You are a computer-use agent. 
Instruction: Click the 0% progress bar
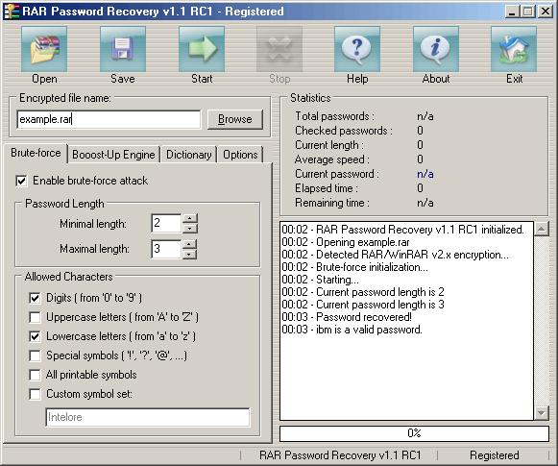pyautogui.click(x=414, y=433)
